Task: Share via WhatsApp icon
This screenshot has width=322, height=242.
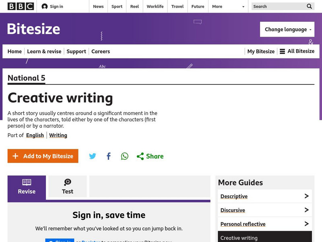Action: pyautogui.click(x=125, y=156)
